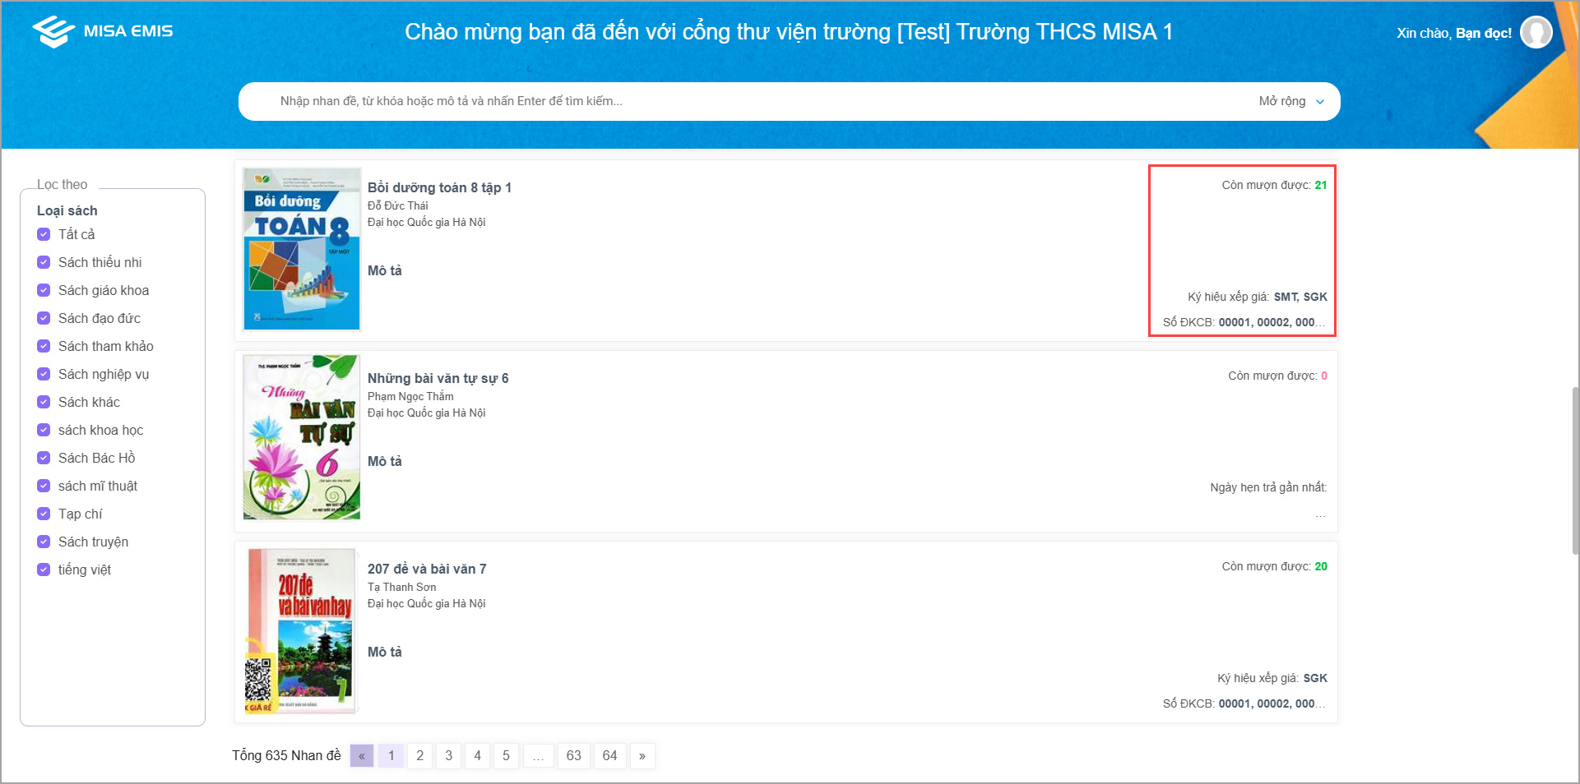This screenshot has height=784, width=1580.
Task: Toggle the Tất cả checkbox
Action: [44, 234]
